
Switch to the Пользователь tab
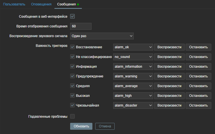14,4
